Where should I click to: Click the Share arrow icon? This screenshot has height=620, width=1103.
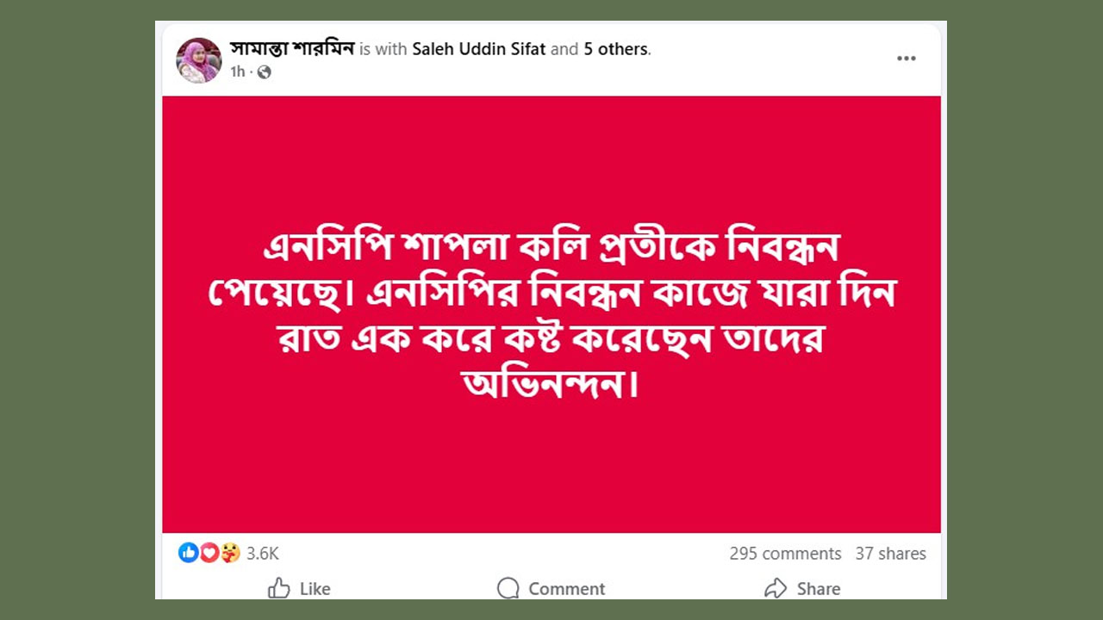(776, 588)
